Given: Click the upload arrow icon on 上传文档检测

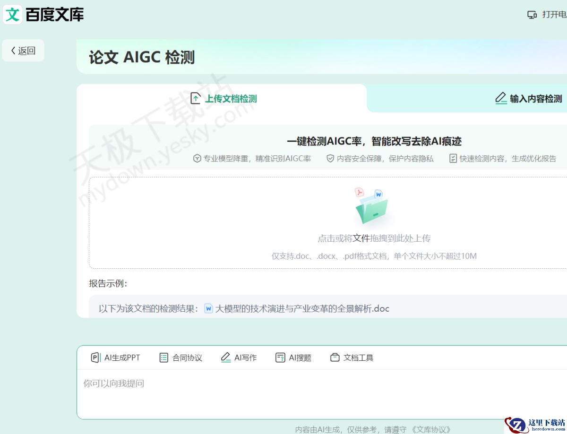Looking at the screenshot, I should point(195,98).
